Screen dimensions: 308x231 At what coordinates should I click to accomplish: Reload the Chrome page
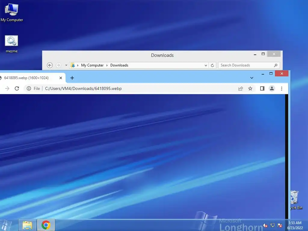[17, 89]
